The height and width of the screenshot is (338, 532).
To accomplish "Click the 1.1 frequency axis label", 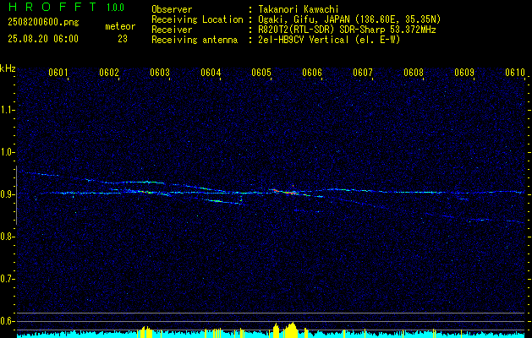I will click(7, 110).
